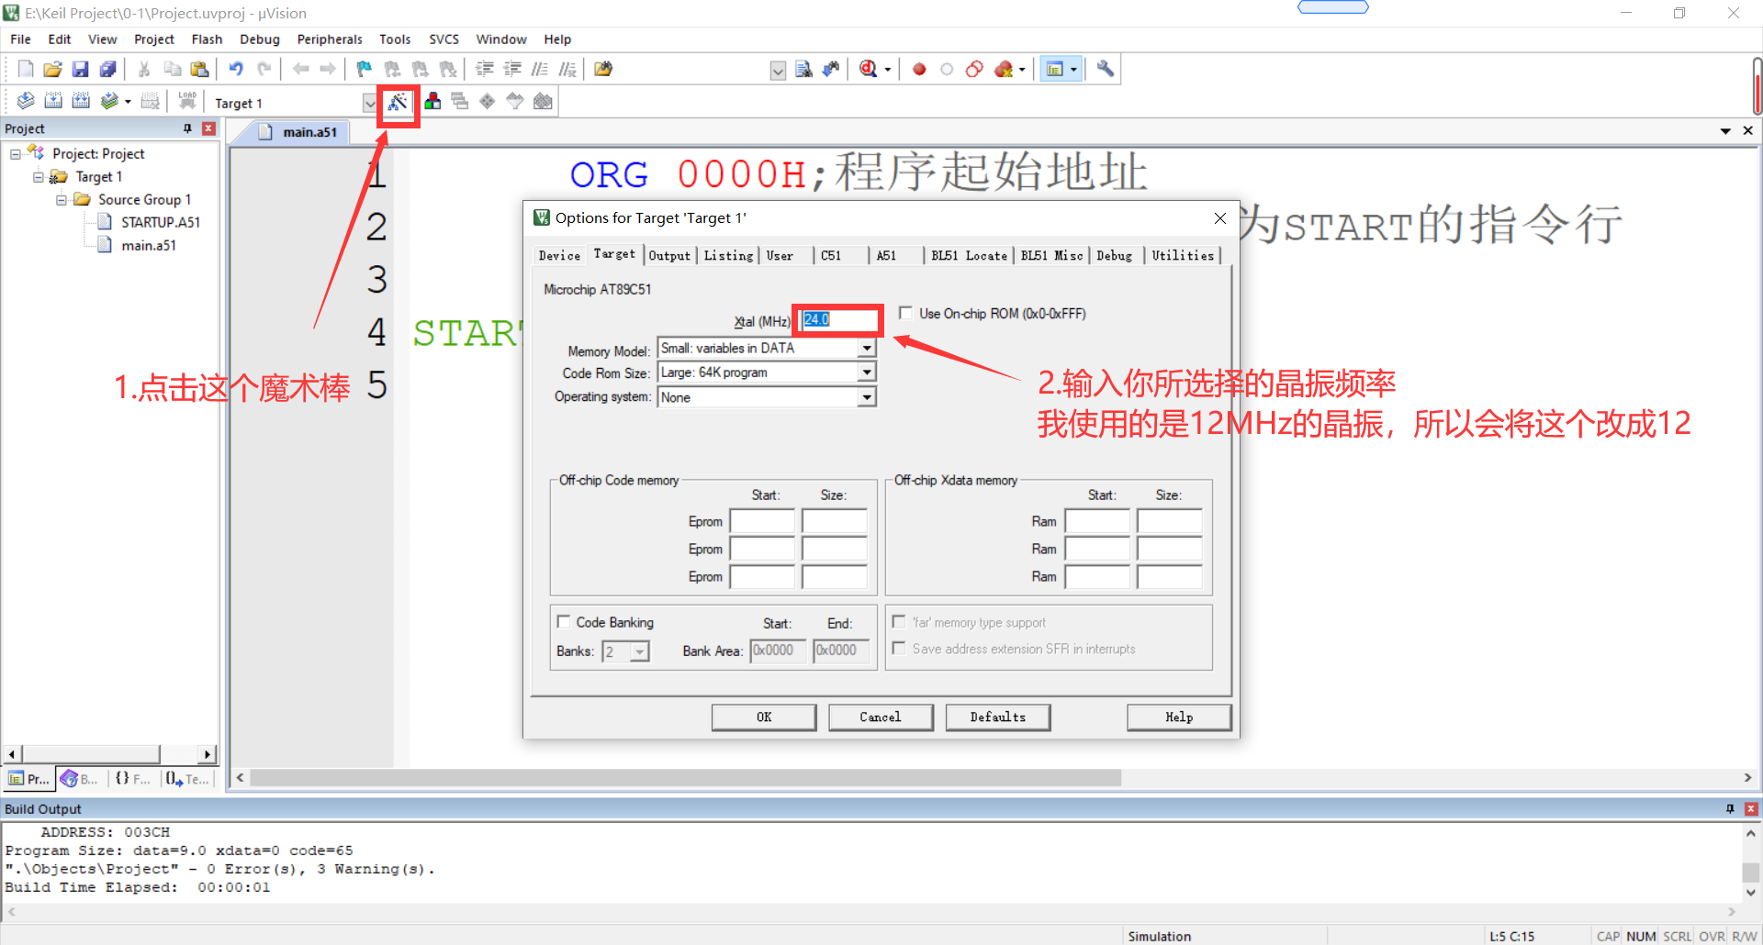
Task: Open the Banks count dropdown
Action: [640, 651]
